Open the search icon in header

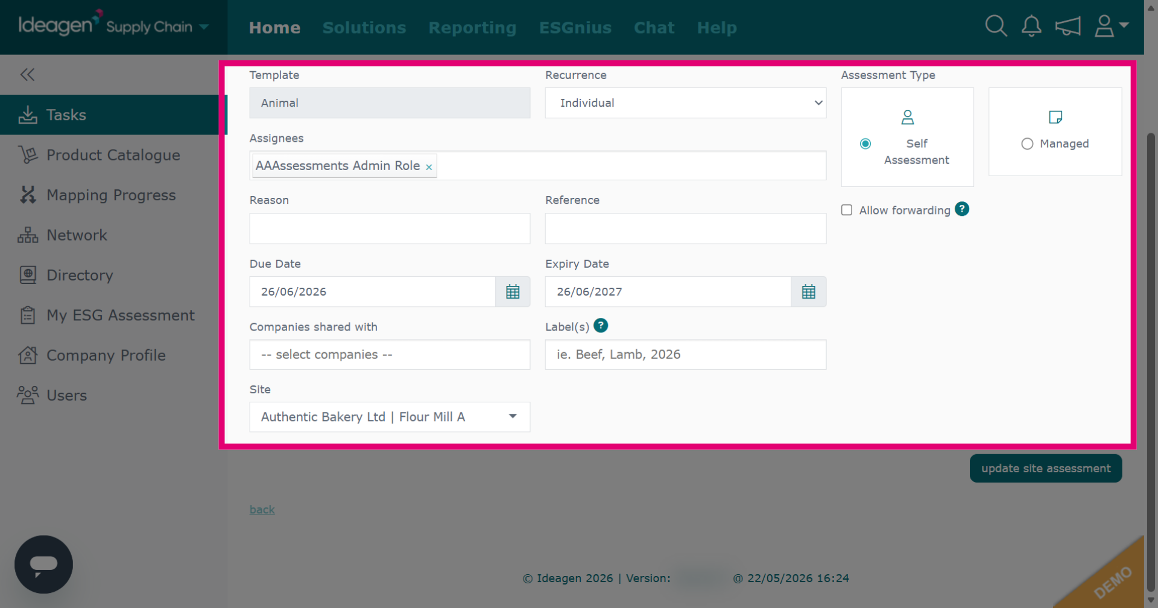[996, 26]
